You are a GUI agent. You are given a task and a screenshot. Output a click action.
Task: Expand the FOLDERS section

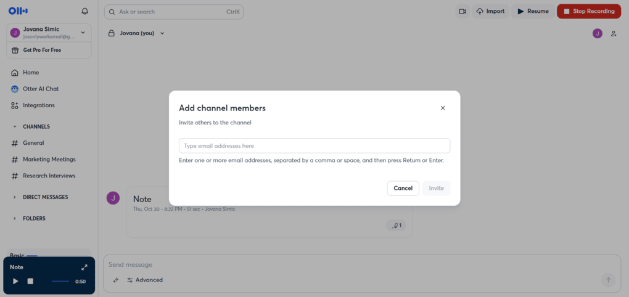point(15,219)
